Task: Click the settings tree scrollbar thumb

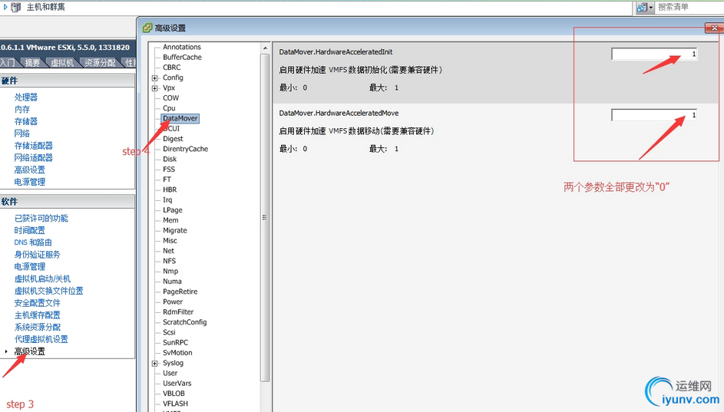Action: (x=265, y=217)
